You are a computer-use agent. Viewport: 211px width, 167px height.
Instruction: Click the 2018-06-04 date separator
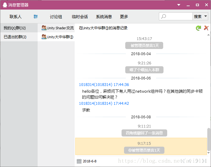pyautogui.click(x=141, y=54)
